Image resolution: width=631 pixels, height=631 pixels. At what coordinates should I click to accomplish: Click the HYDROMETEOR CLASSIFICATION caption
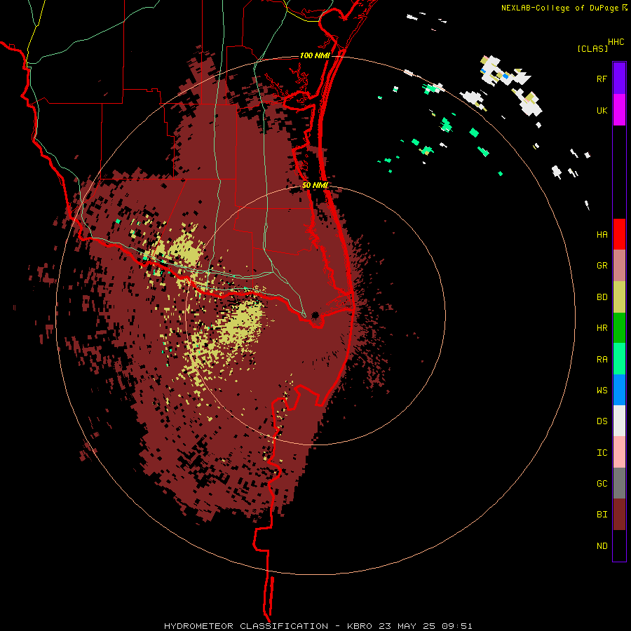pyautogui.click(x=318, y=626)
